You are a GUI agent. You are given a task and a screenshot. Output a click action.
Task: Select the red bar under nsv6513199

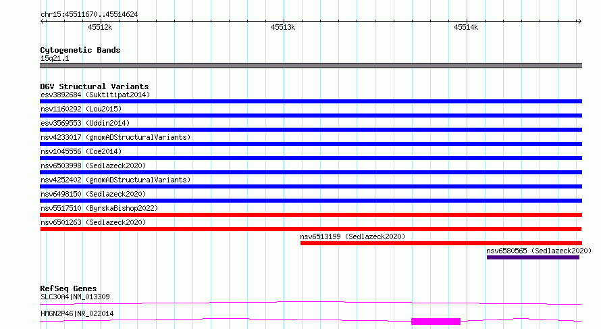pos(441,243)
